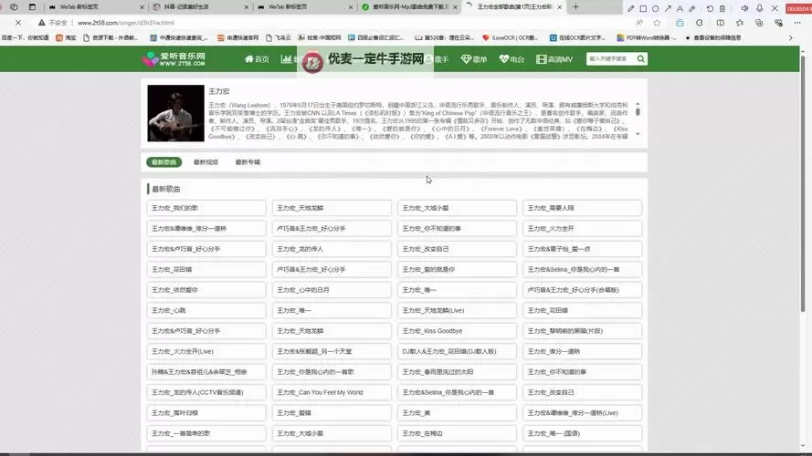Click the browser refresh extension icon
The height and width of the screenshot is (456, 812).
coord(700,23)
